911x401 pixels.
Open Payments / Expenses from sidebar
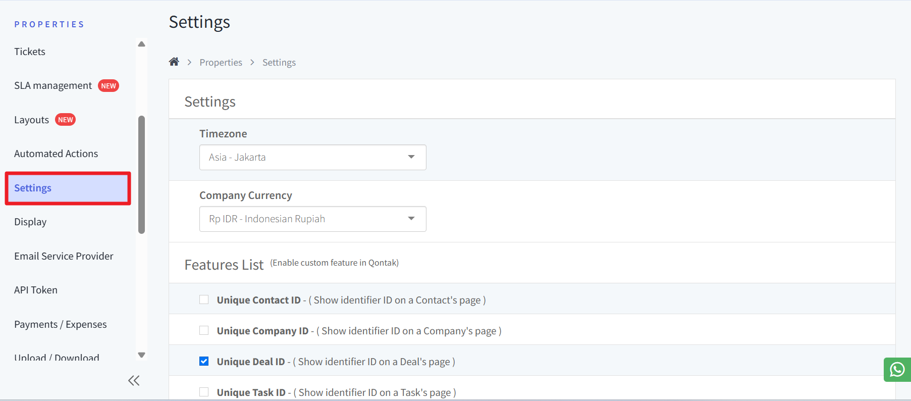point(61,324)
